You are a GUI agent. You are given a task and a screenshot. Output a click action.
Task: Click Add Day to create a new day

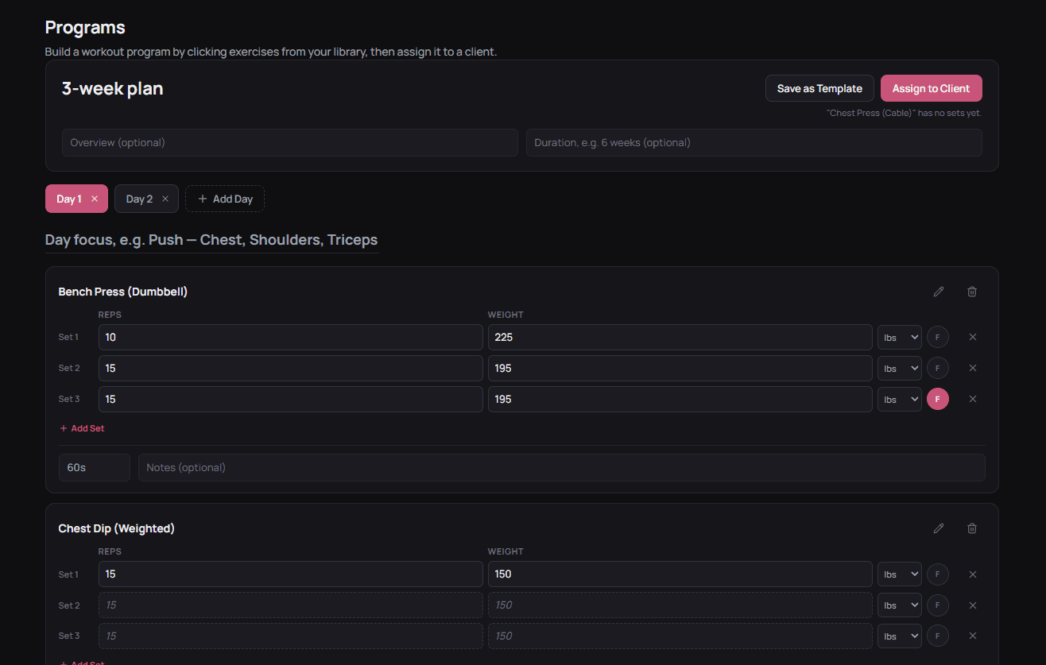click(x=225, y=199)
